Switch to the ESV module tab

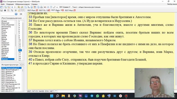tap(47, 91)
